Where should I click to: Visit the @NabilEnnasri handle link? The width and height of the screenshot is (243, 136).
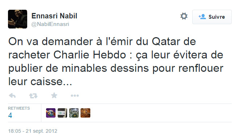(50, 24)
